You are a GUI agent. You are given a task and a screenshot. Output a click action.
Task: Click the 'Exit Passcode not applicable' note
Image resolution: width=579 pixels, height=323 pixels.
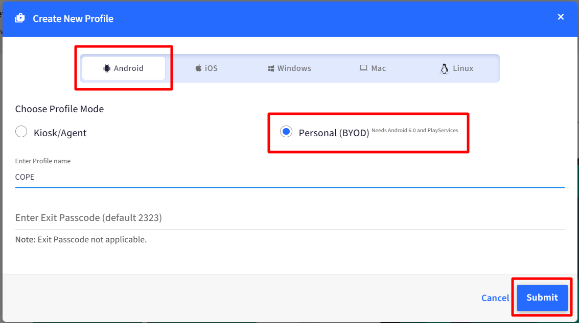click(81, 240)
